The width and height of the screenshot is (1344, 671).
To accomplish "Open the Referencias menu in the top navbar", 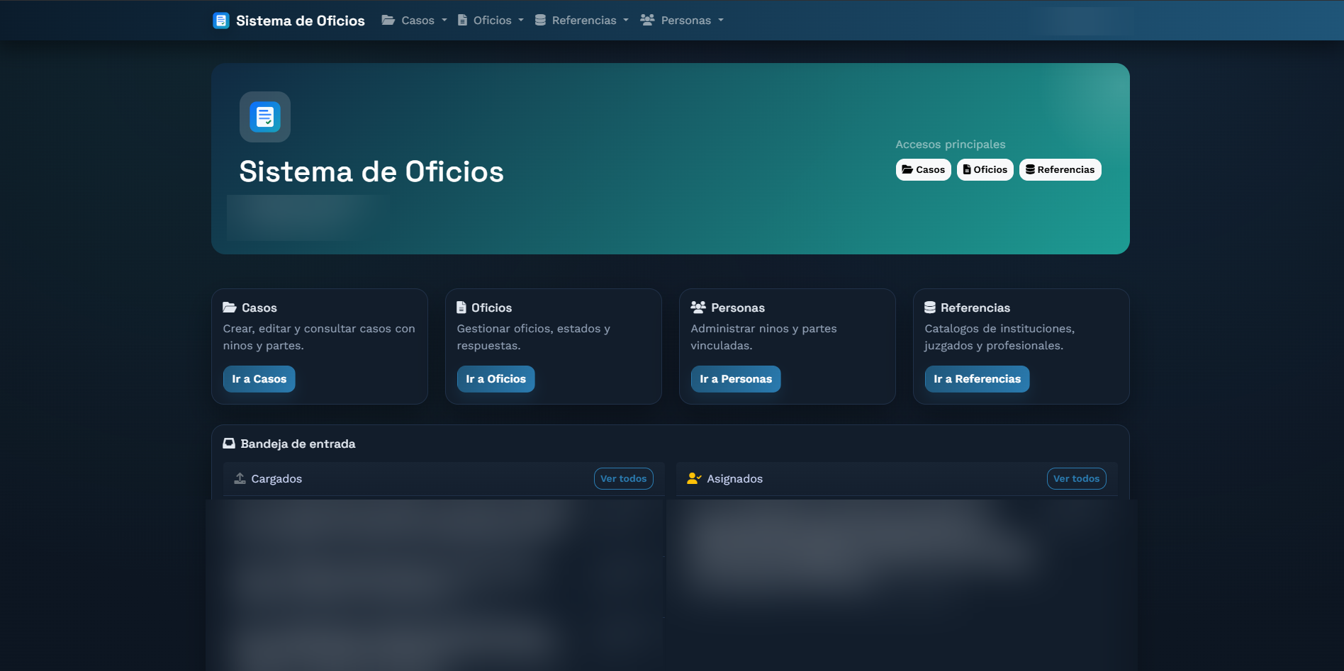I will (x=582, y=21).
